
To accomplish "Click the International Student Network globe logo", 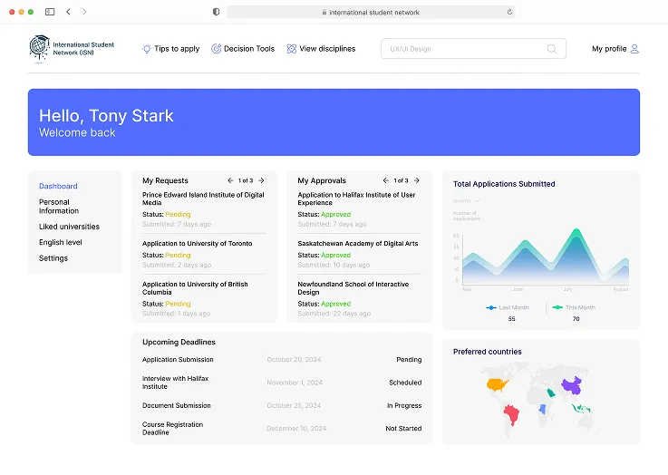I will [40, 48].
